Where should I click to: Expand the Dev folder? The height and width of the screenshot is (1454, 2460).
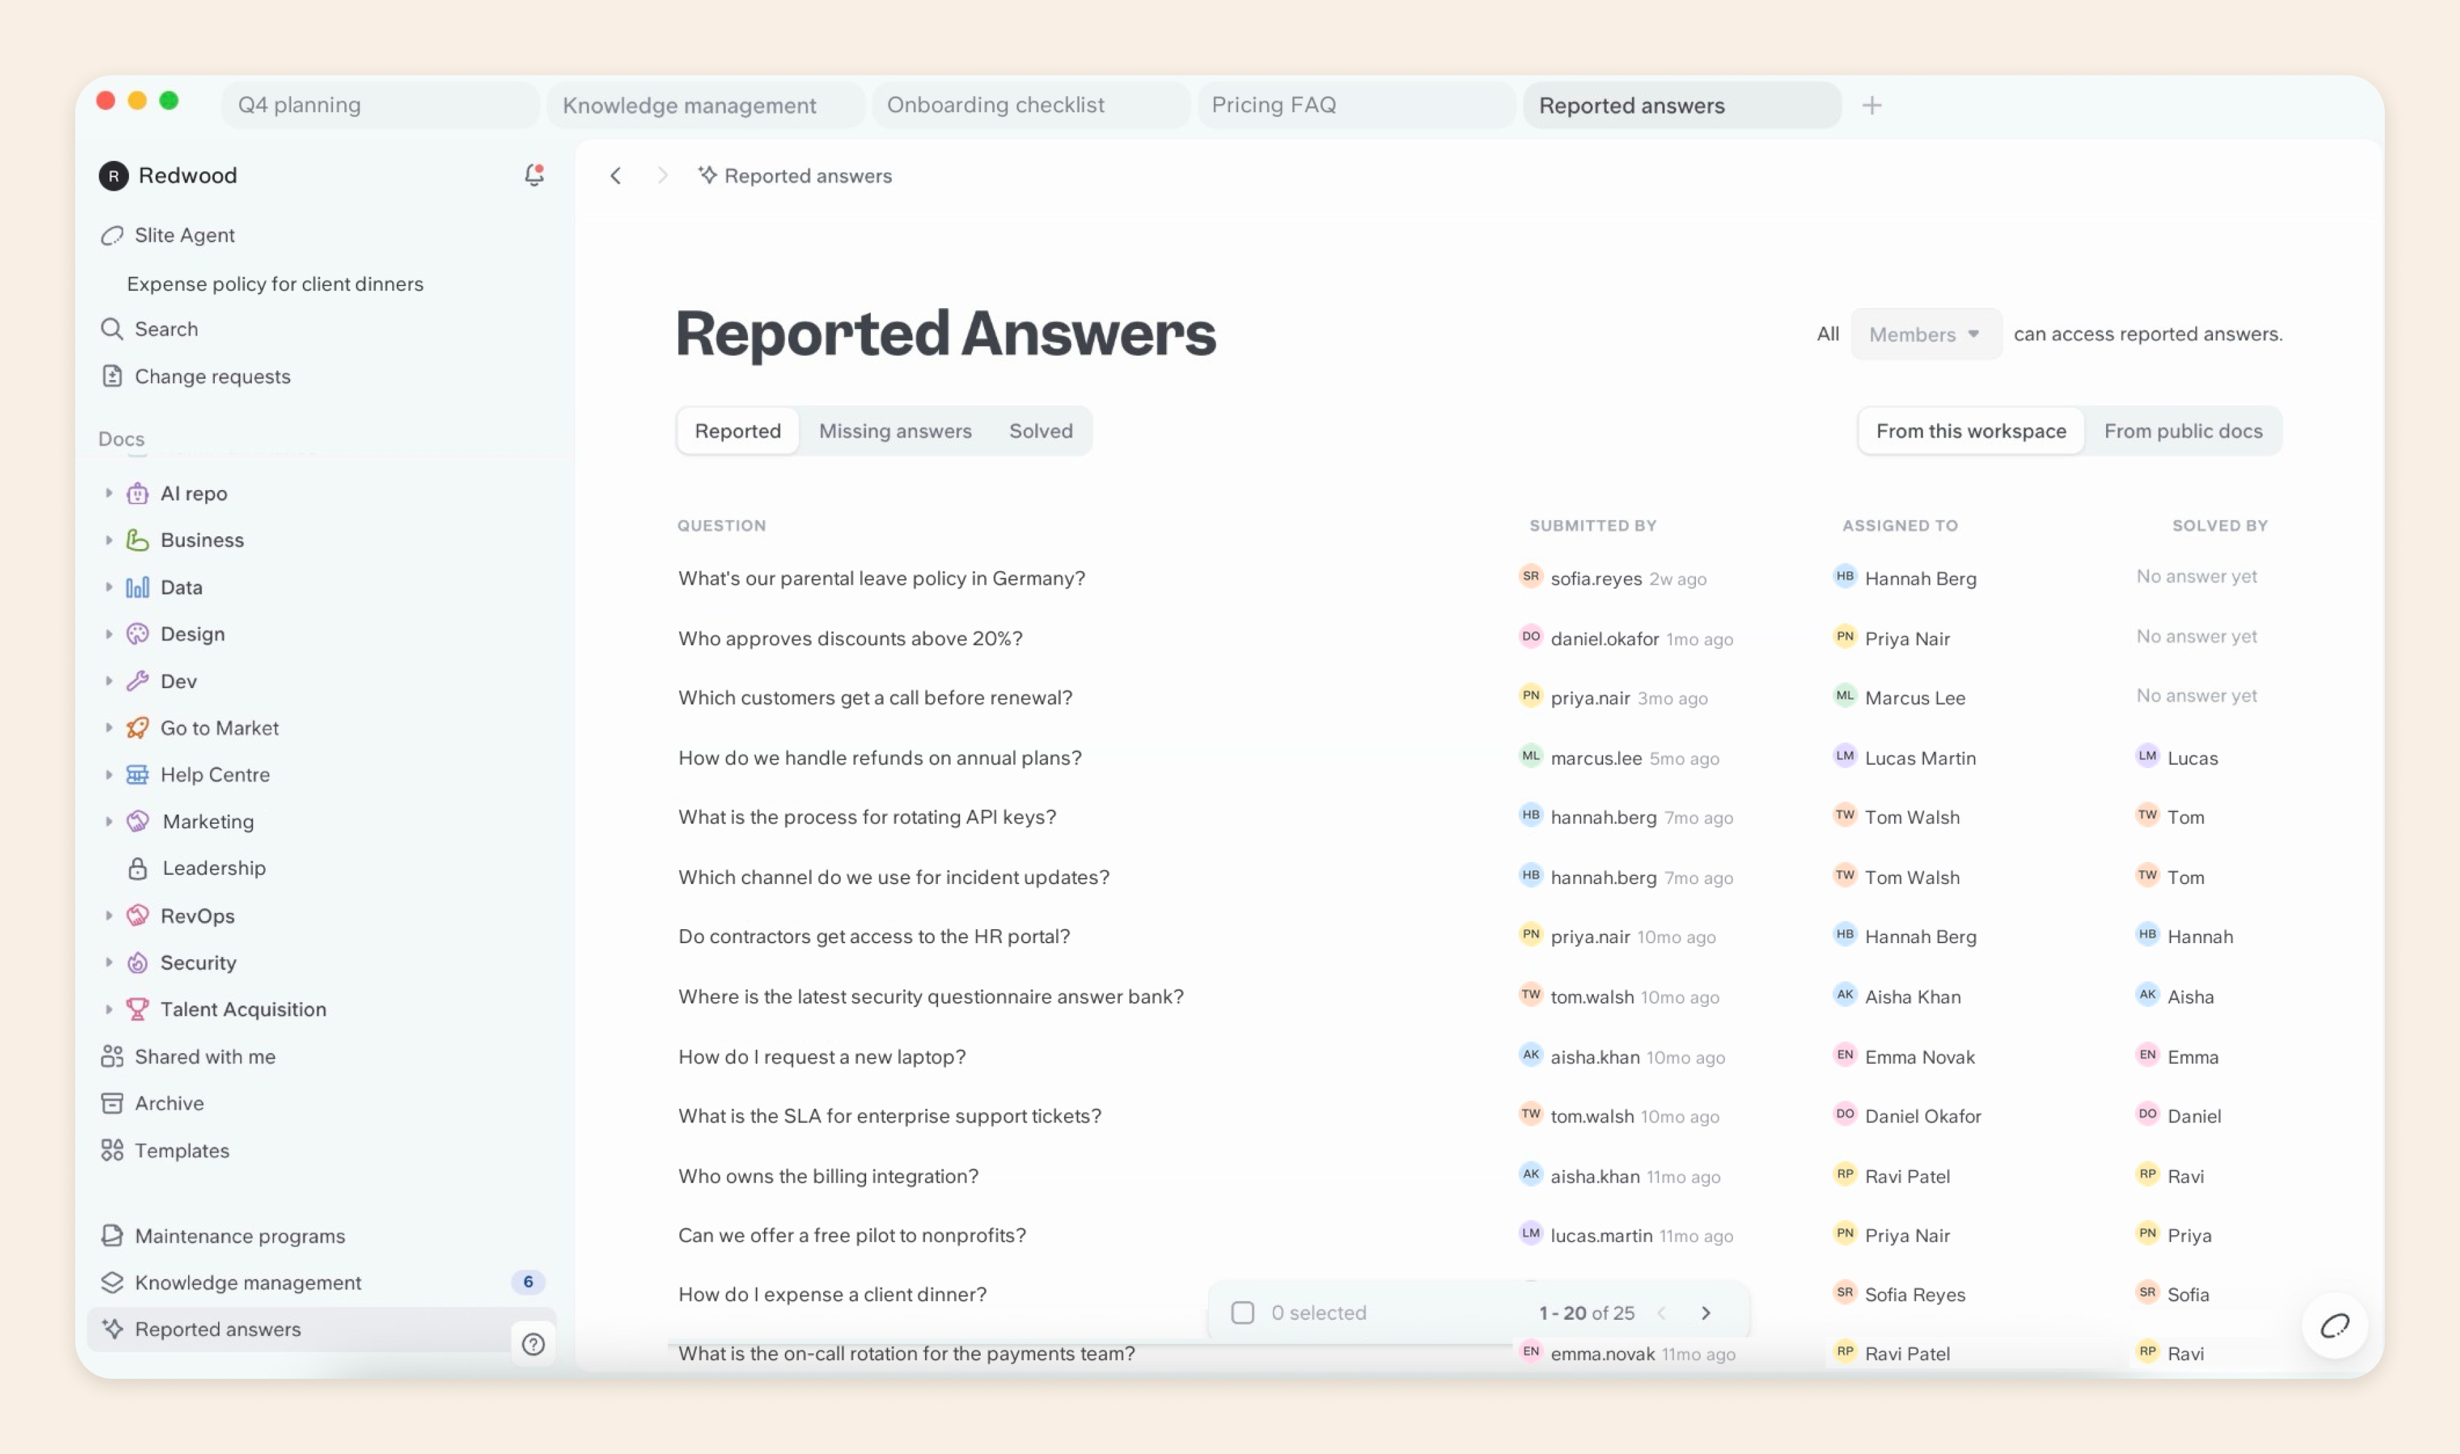click(109, 680)
